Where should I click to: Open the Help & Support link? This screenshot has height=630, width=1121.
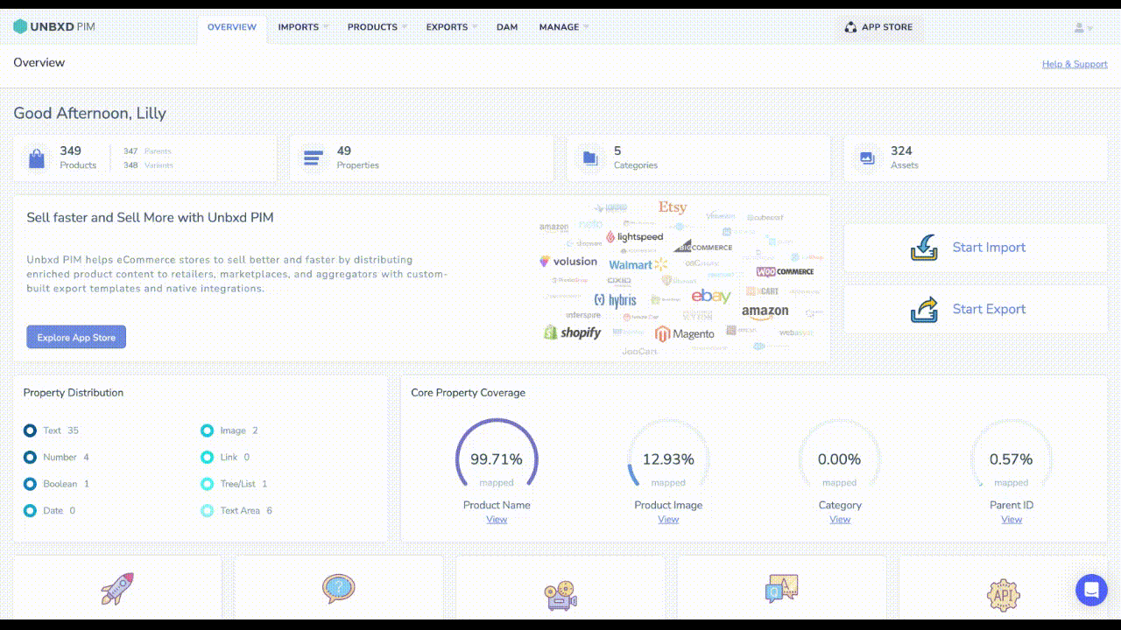[x=1075, y=64]
